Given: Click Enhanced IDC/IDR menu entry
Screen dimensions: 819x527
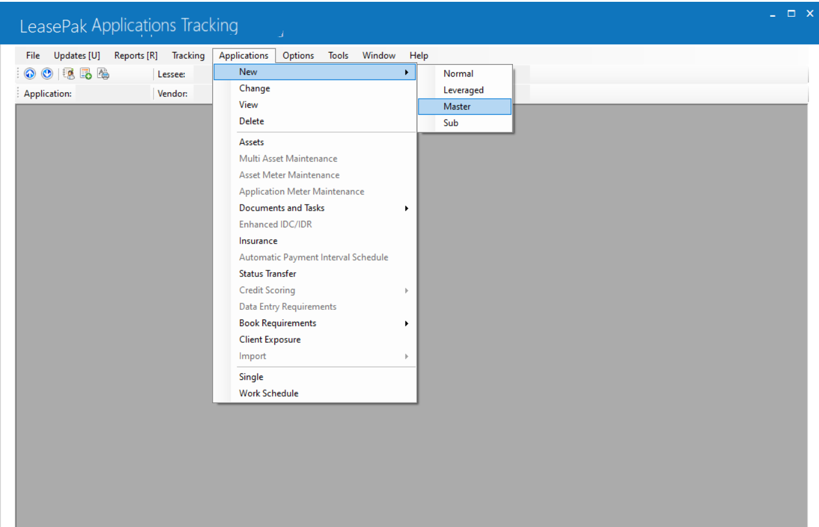Looking at the screenshot, I should pos(315,225).
